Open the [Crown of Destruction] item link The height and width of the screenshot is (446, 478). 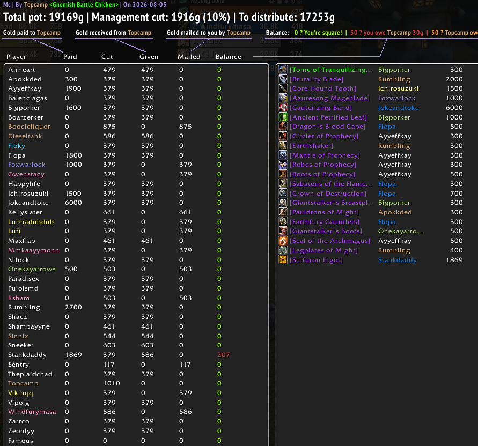[x=328, y=194]
